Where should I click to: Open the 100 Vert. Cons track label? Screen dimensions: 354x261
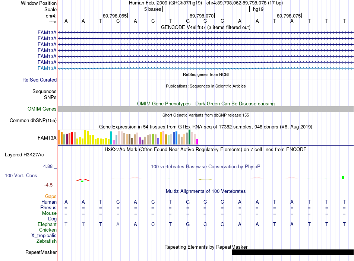tap(21, 175)
